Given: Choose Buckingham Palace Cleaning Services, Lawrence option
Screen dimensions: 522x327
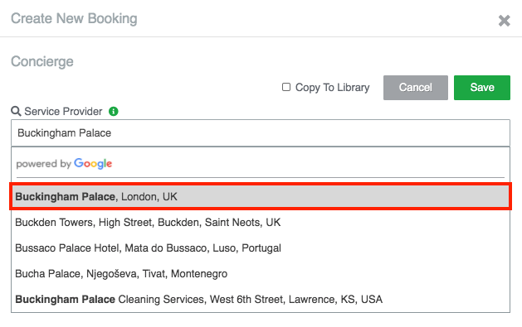Looking at the screenshot, I should pos(261,299).
